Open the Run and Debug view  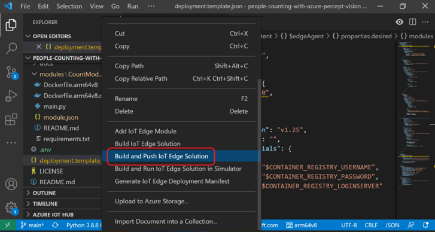coord(11,96)
